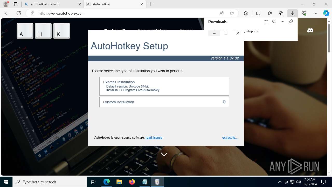
Task: Click the AHK keys logo
Action: [x=43, y=31]
